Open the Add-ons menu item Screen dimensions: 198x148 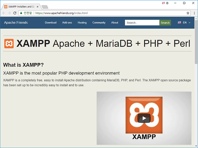click(67, 23)
